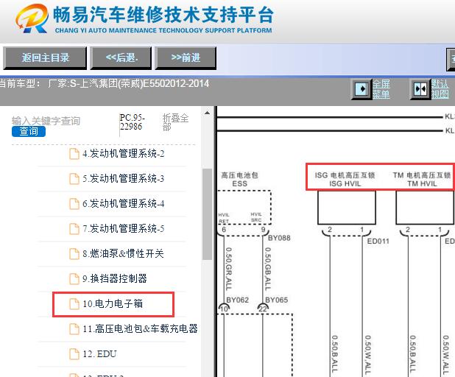This screenshot has width=455, height=377.
Task: Click the blue 查询 search button
Action: click(29, 132)
